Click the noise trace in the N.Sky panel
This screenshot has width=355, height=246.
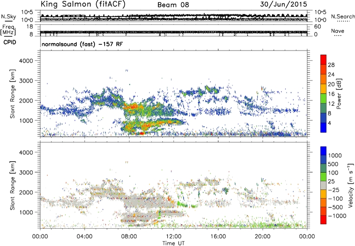tap(174, 17)
